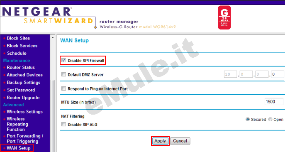This screenshot has width=285, height=152.
Task: Toggle Disable SPI Firewall checkbox
Action: (63, 60)
